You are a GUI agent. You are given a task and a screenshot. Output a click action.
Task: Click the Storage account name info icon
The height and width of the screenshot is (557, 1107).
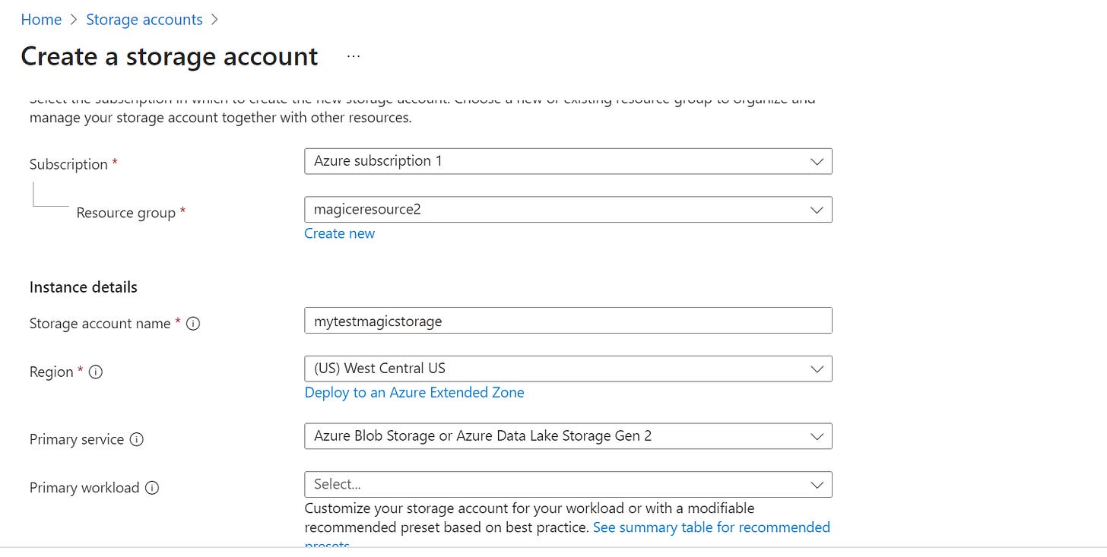(x=193, y=323)
